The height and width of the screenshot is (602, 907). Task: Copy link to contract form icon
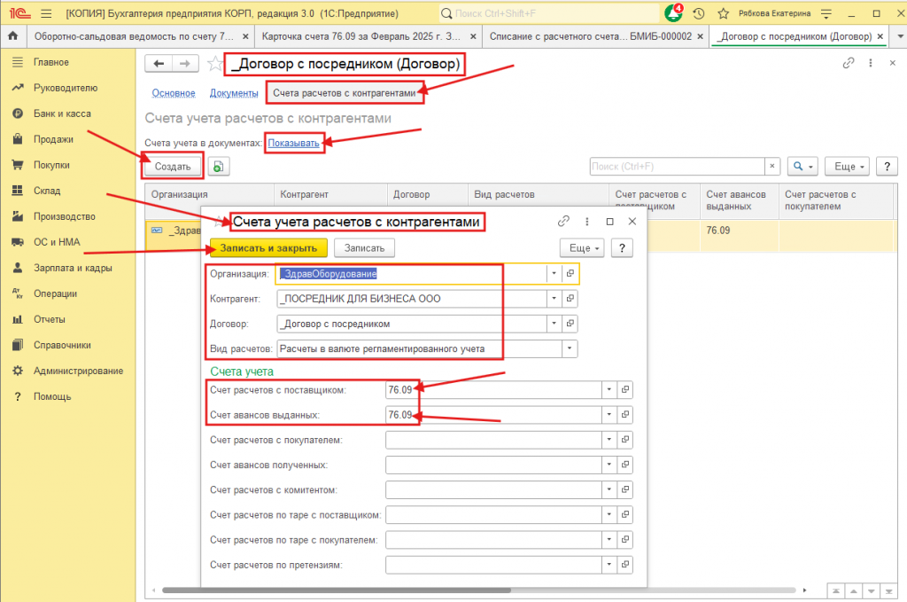click(849, 63)
